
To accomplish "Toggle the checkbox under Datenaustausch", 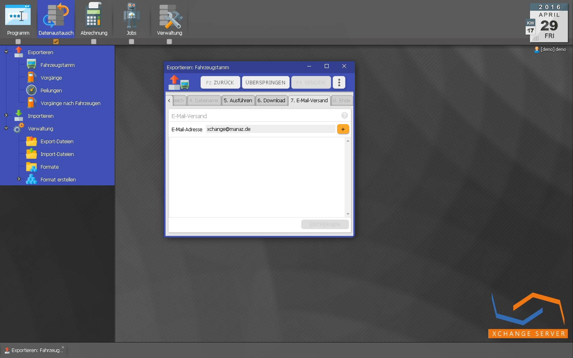I will (x=56, y=41).
